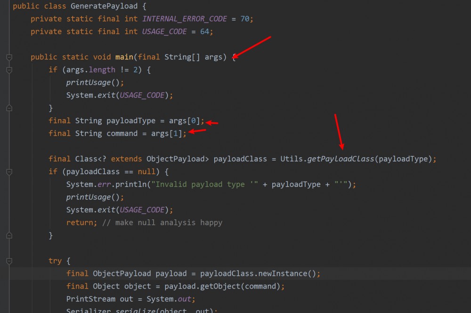Collapse the args.length if block

pyautogui.click(x=9, y=70)
